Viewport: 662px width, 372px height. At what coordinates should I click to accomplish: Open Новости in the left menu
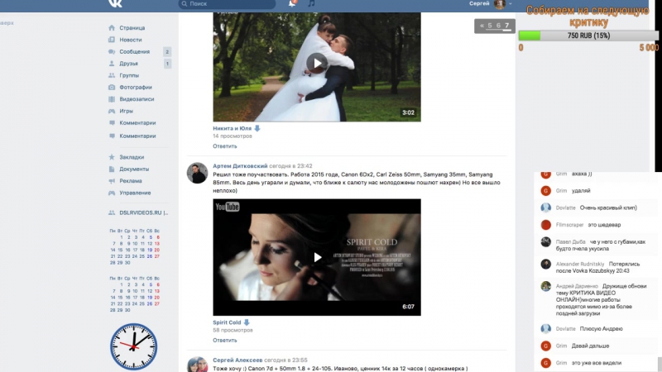click(x=130, y=40)
